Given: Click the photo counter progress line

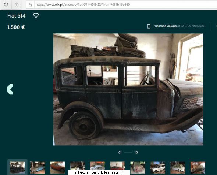Looking at the screenshot, I should 128,152.
